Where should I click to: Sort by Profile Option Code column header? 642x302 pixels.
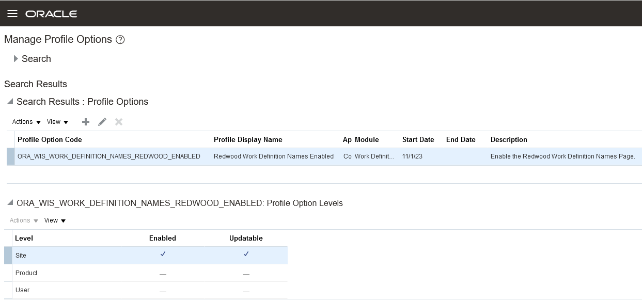(50, 139)
